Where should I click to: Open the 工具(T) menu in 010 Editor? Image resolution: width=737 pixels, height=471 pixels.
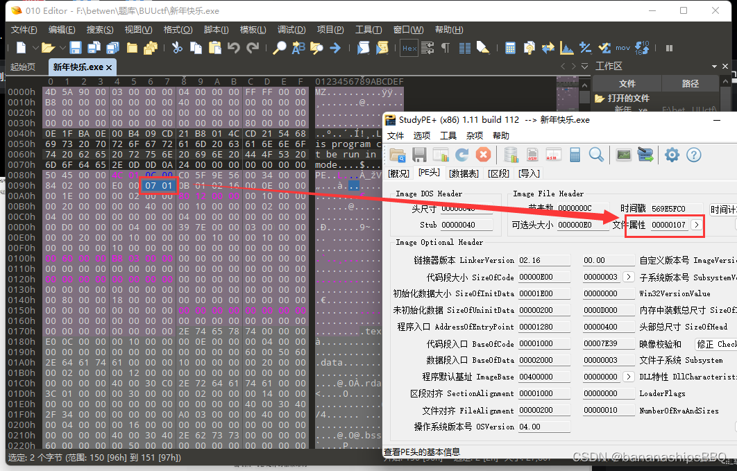pyautogui.click(x=368, y=30)
